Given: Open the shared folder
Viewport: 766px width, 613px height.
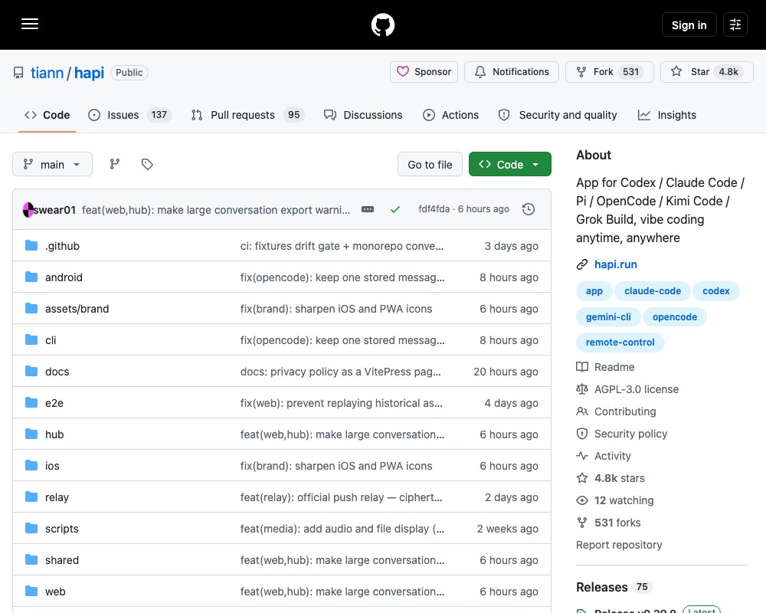Looking at the screenshot, I should pos(61,560).
